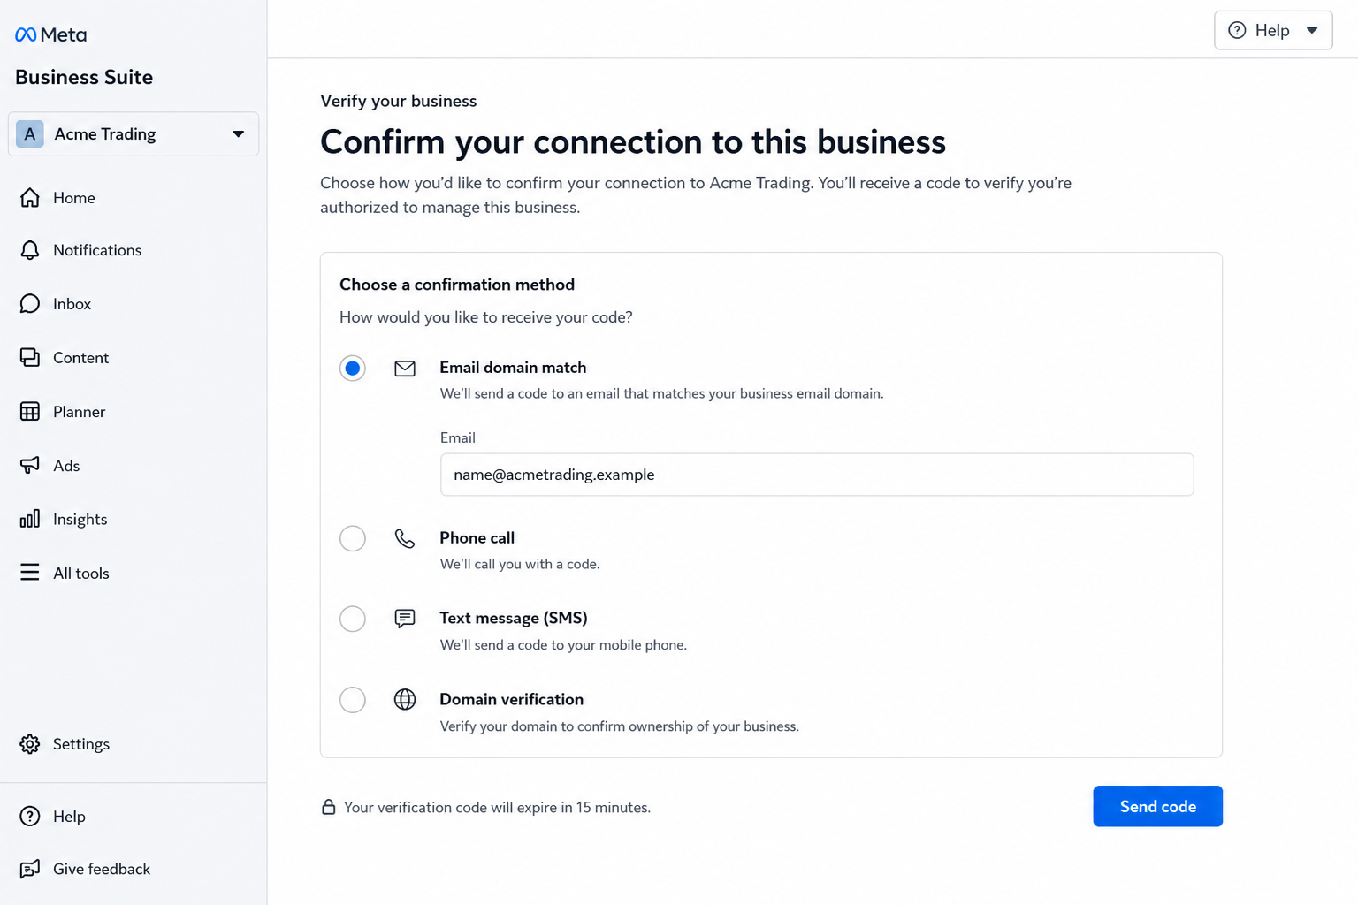1358x905 pixels.
Task: Open Insights label in sidebar
Action: (x=80, y=520)
